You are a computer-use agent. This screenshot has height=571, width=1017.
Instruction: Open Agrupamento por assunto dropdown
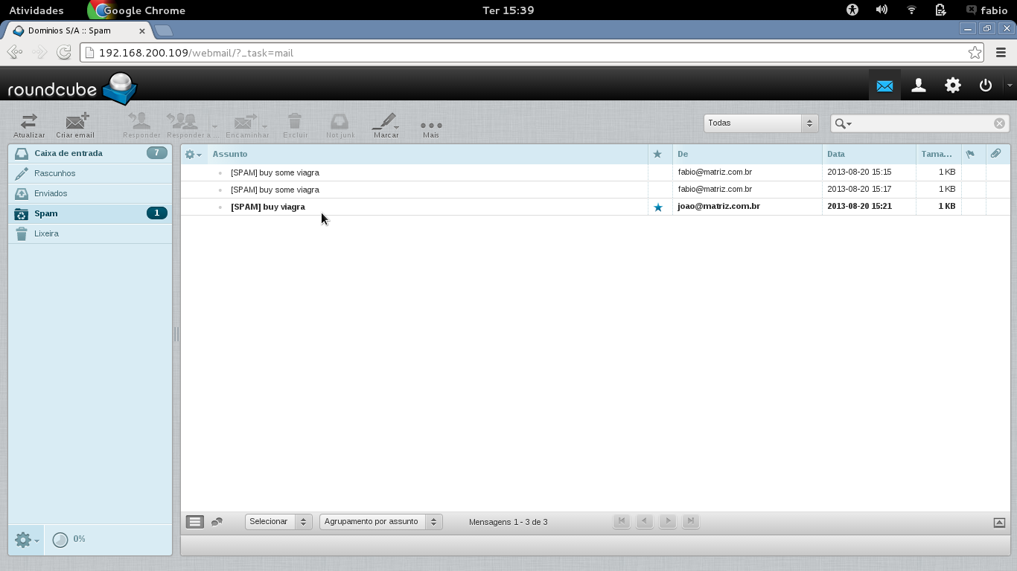click(380, 522)
